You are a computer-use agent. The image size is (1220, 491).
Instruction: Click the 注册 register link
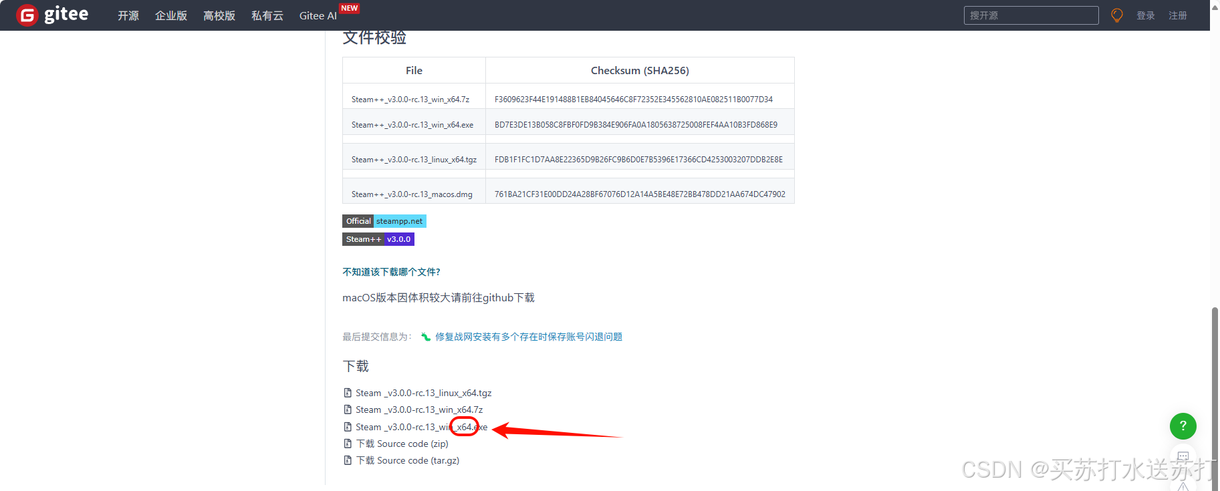tap(1178, 15)
